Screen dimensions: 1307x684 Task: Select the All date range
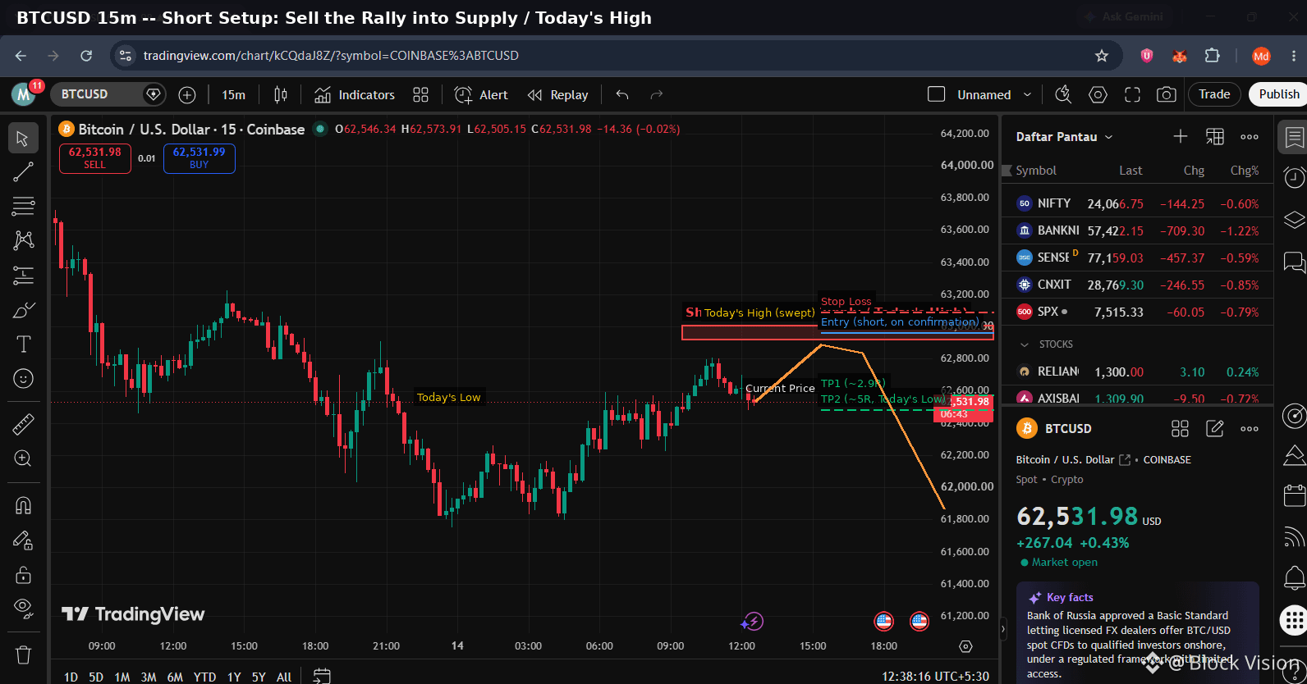(x=284, y=677)
